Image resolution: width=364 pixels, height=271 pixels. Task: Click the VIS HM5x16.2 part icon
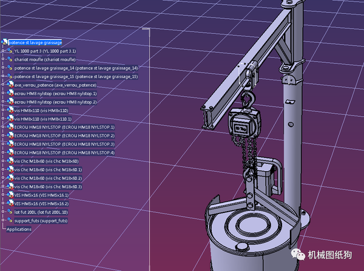pyautogui.click(x=10, y=203)
